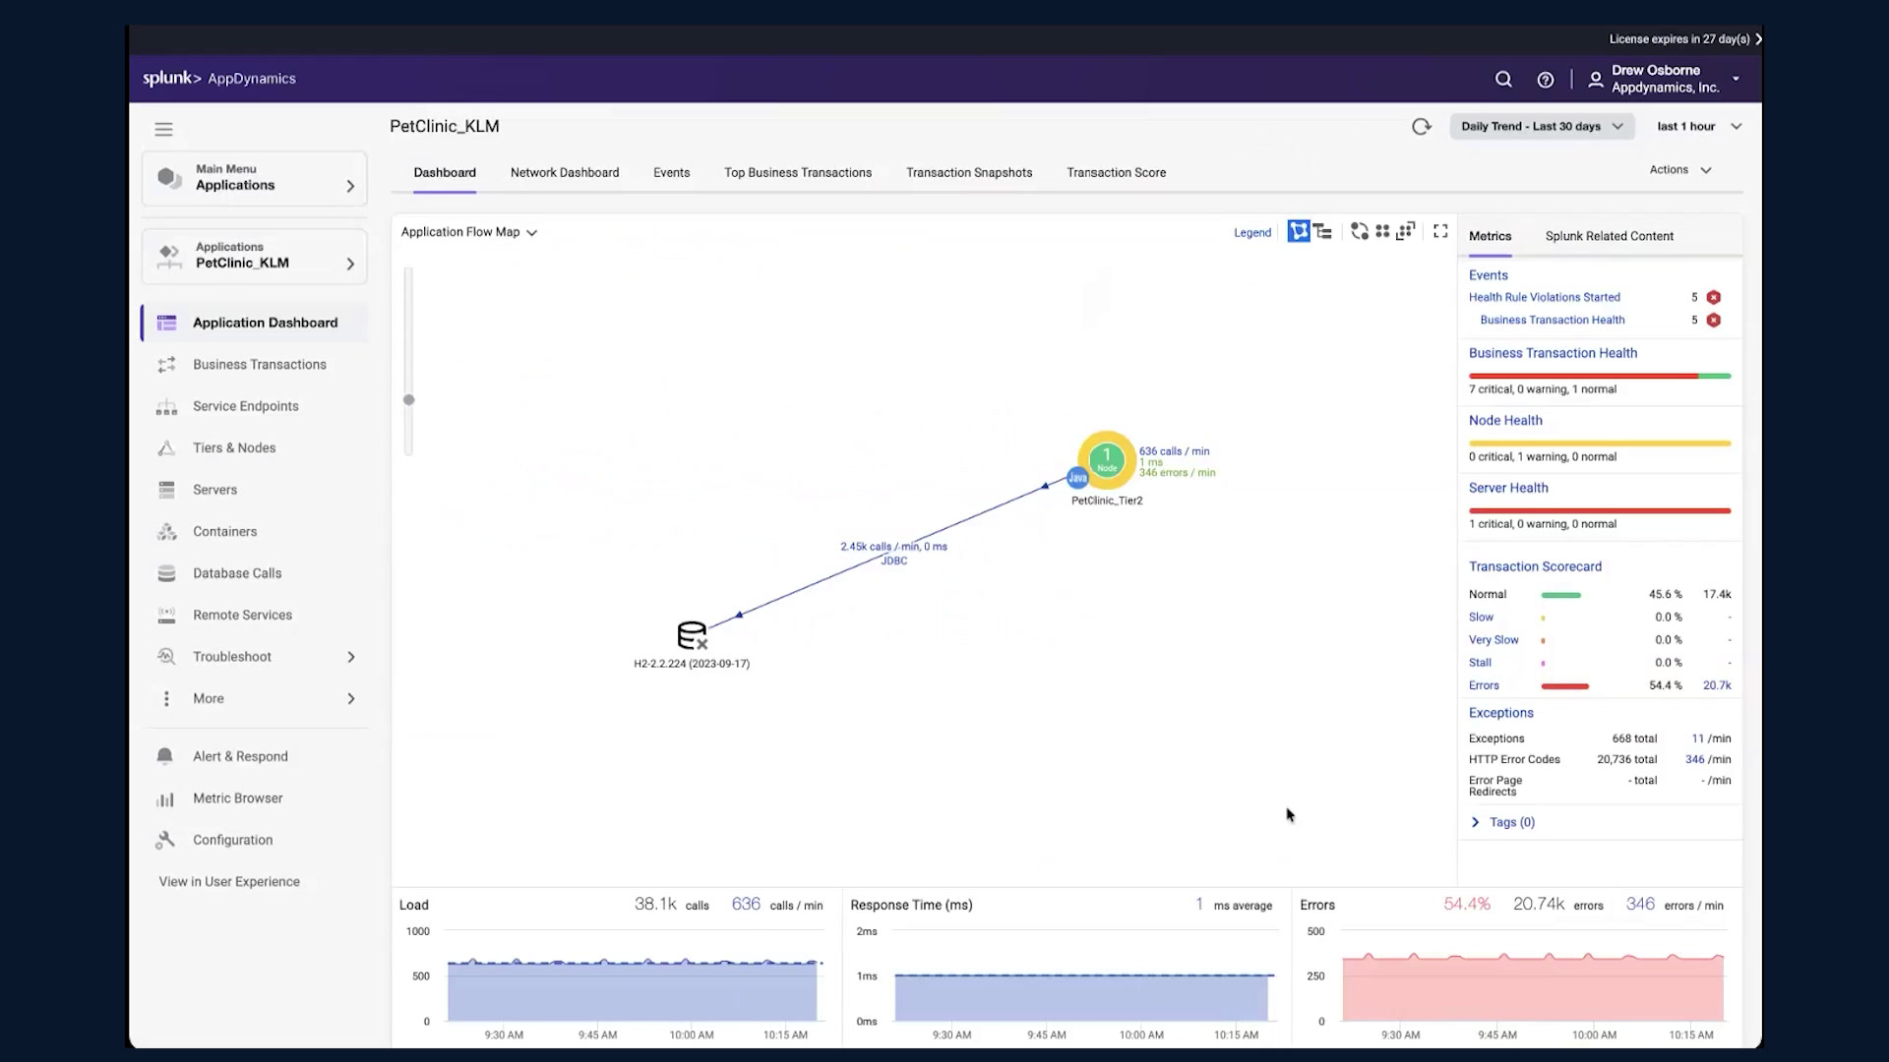This screenshot has height=1062, width=1889.
Task: Click the H2 database node icon
Action: [x=693, y=635]
